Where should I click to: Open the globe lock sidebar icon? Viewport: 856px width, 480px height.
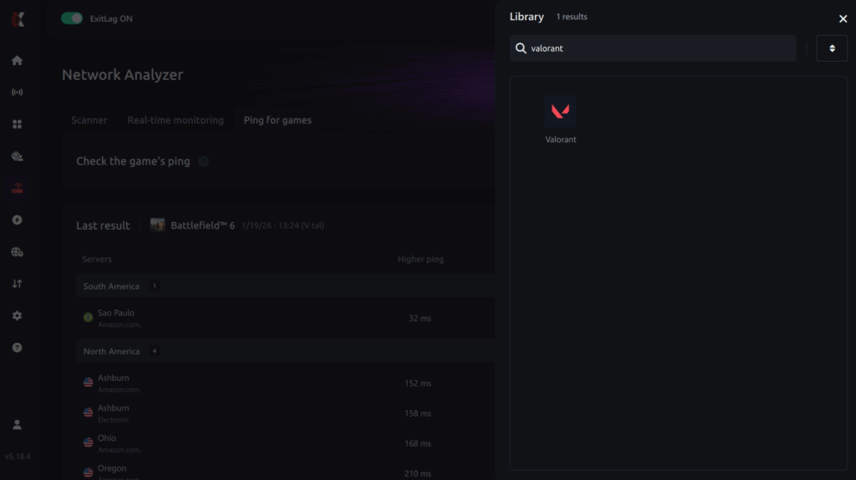pos(17,252)
